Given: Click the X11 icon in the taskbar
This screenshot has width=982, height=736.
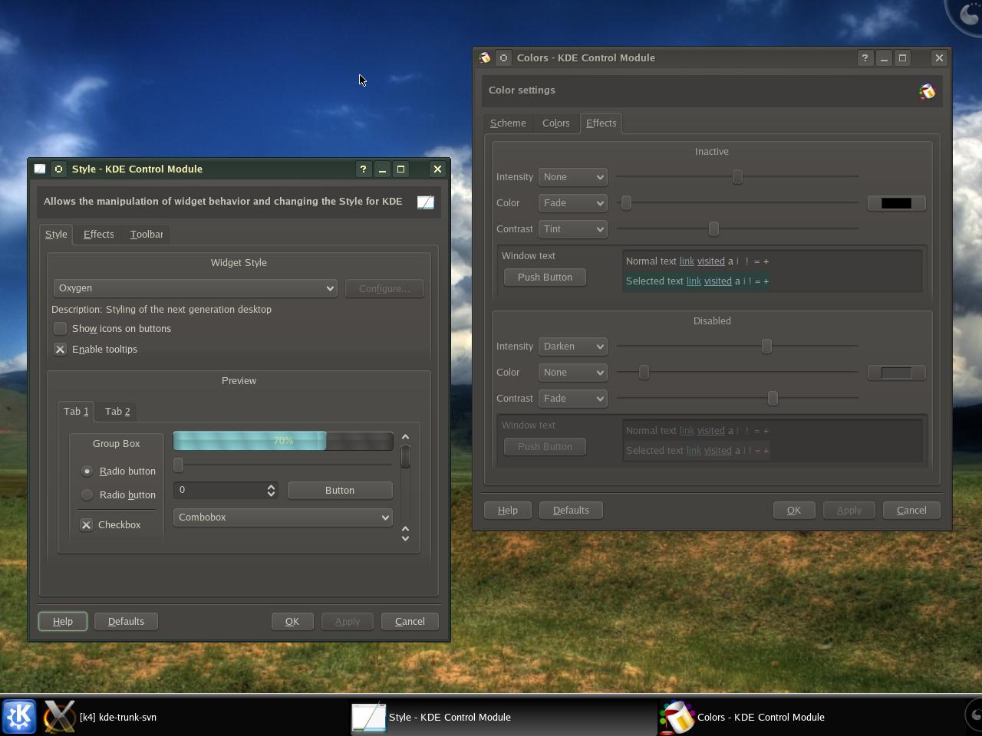Looking at the screenshot, I should click(x=59, y=717).
